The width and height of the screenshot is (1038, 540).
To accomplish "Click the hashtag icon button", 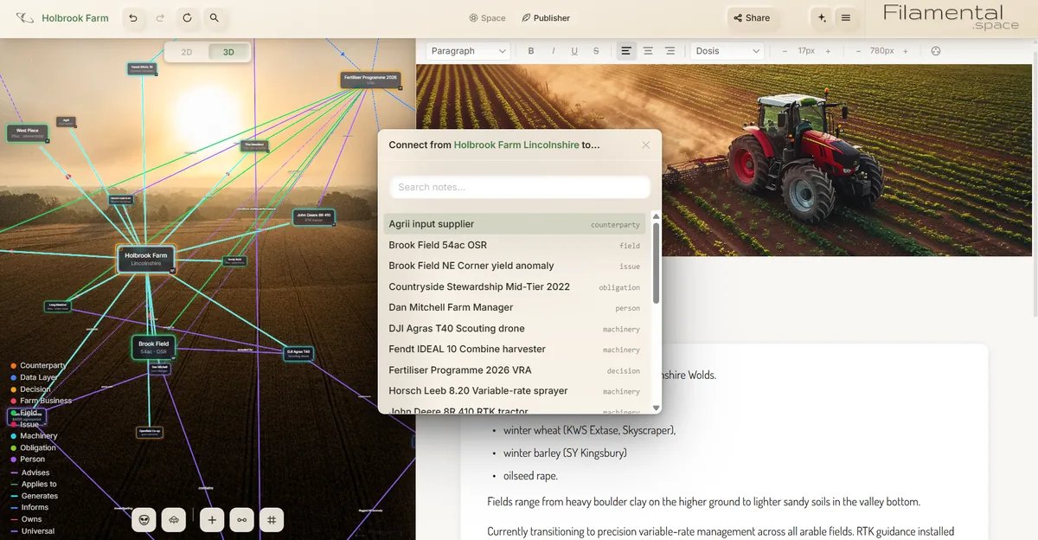I will (272, 520).
